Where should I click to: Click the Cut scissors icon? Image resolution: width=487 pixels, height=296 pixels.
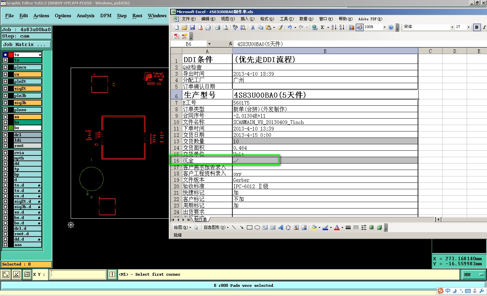point(253,27)
